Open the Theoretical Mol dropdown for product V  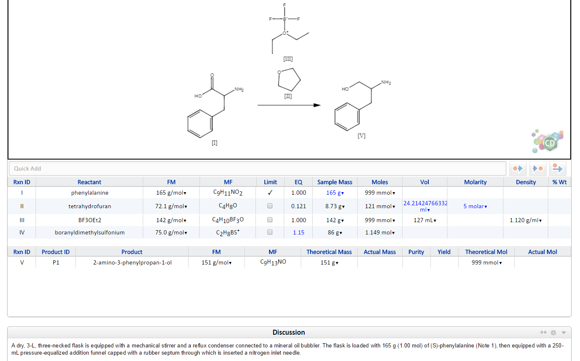(500, 262)
